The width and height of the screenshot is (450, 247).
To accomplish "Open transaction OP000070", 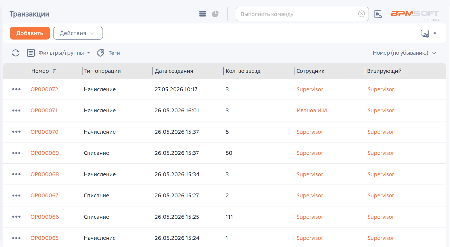I will tap(45, 132).
